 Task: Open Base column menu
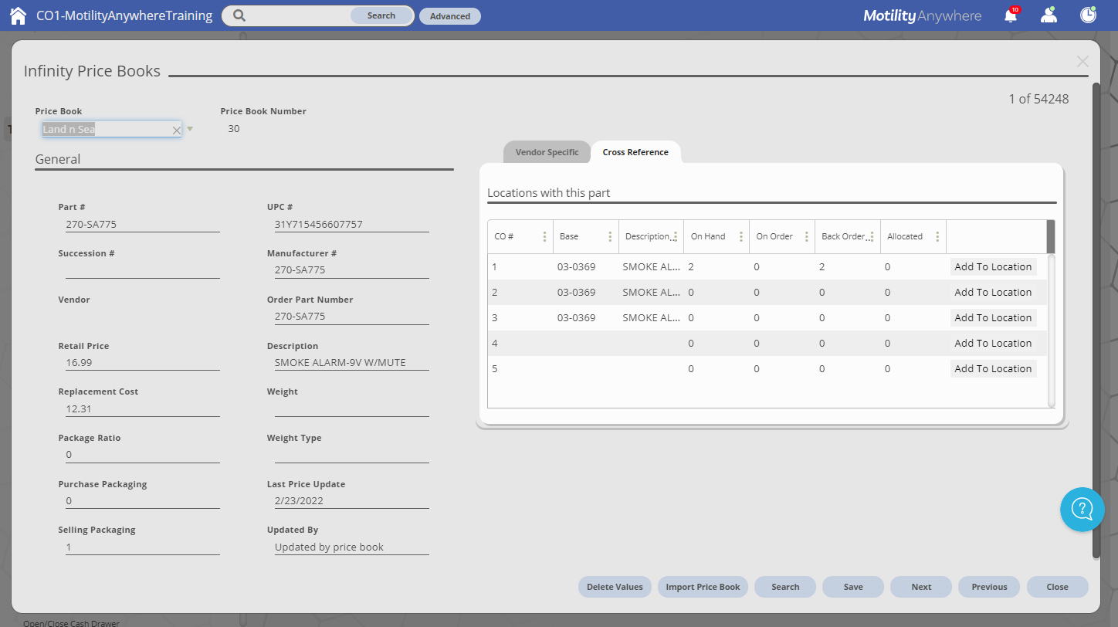tap(610, 237)
